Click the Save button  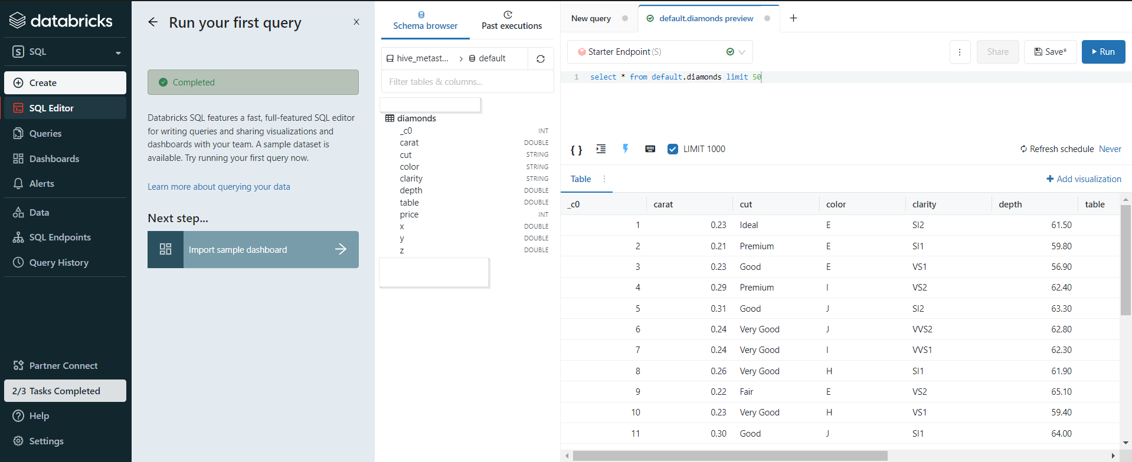tap(1050, 52)
